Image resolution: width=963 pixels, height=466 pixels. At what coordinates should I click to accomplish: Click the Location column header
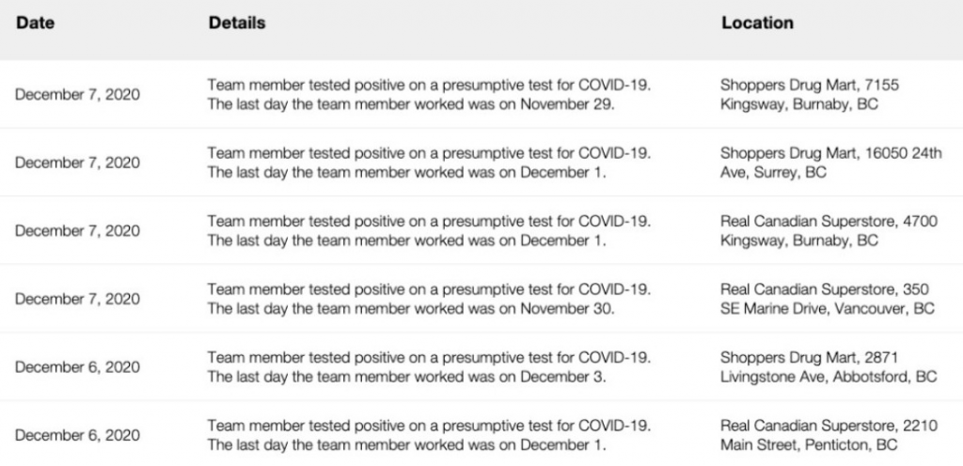point(757,23)
